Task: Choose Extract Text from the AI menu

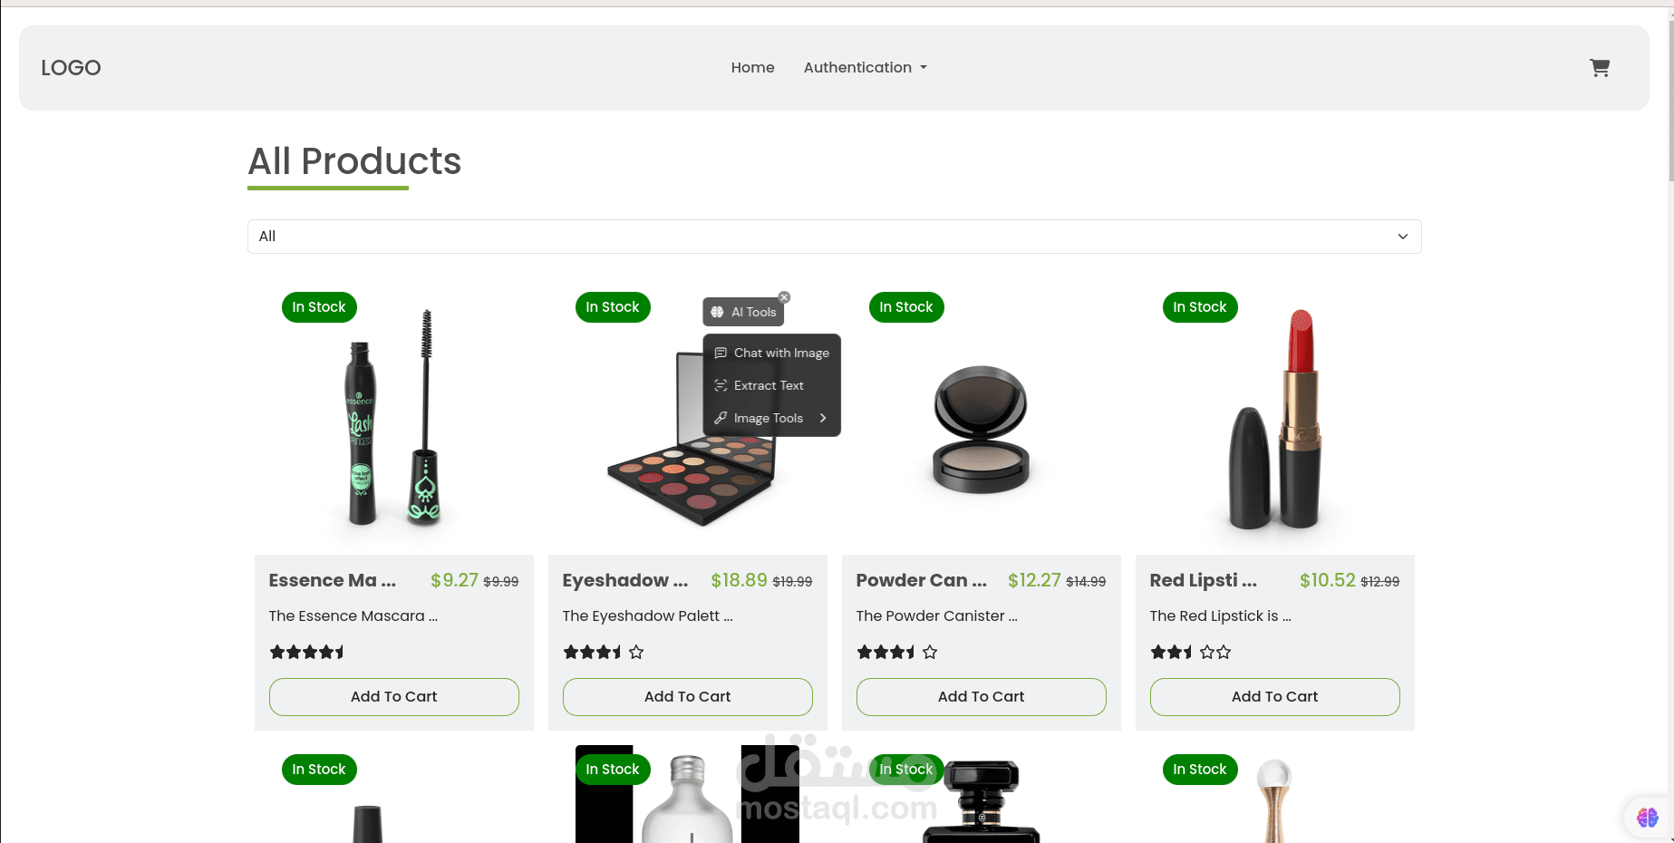Action: click(768, 385)
